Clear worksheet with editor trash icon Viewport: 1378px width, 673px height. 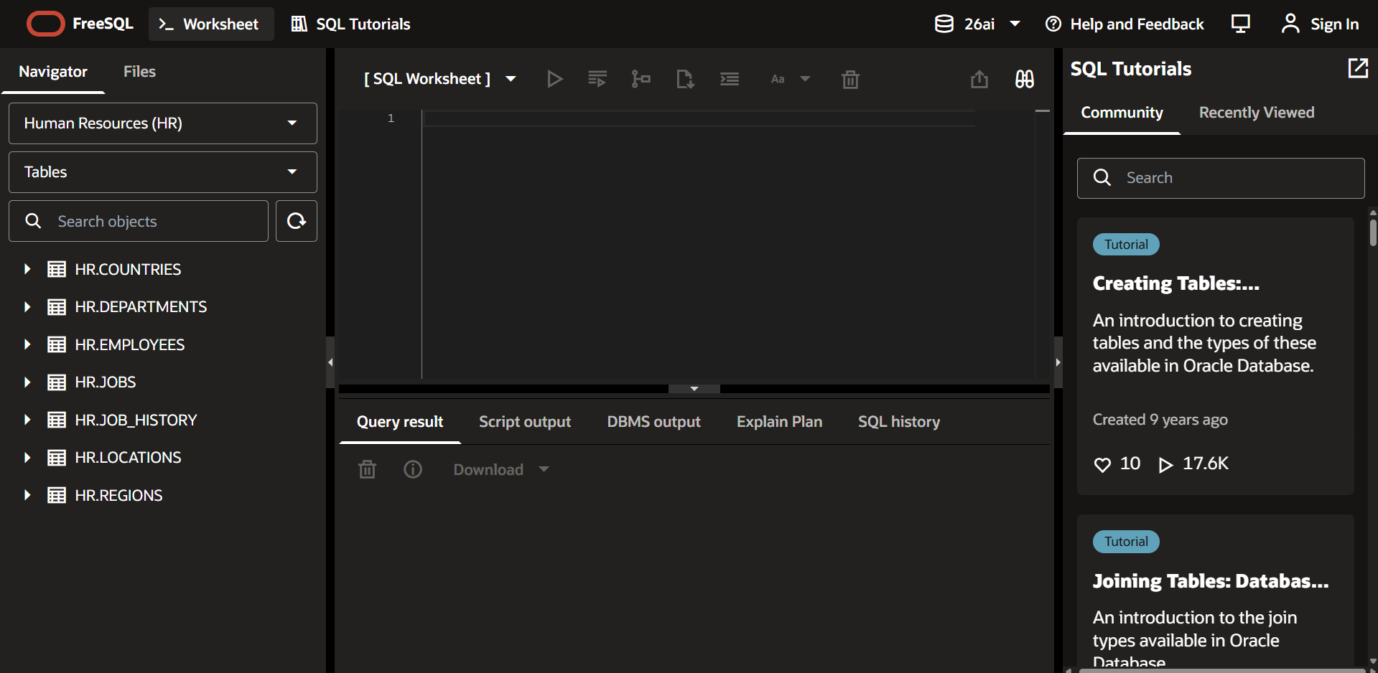pyautogui.click(x=850, y=79)
